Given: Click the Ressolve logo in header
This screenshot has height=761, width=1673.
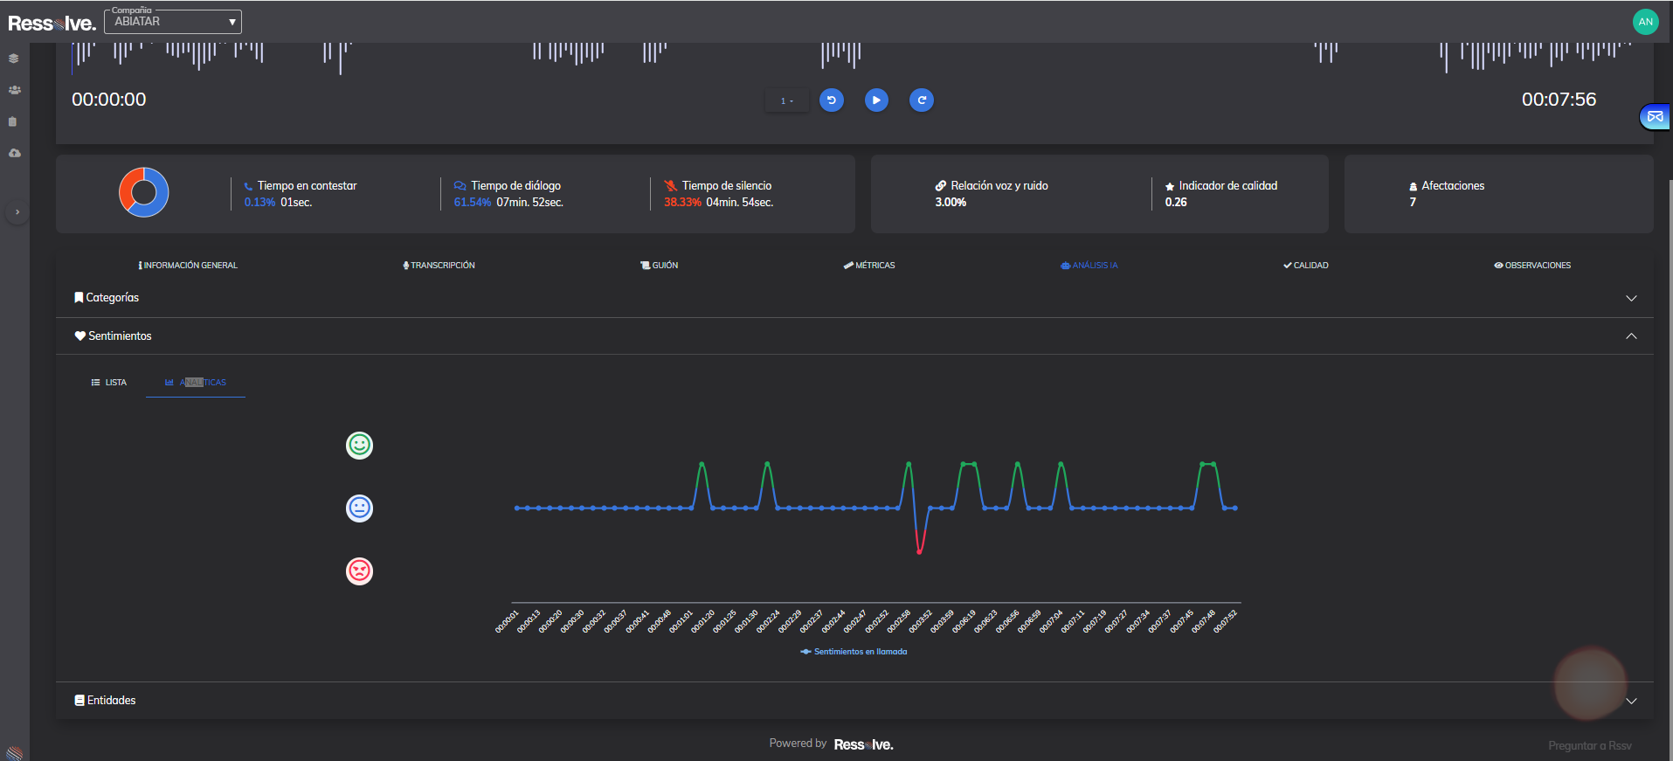Looking at the screenshot, I should click(x=52, y=24).
